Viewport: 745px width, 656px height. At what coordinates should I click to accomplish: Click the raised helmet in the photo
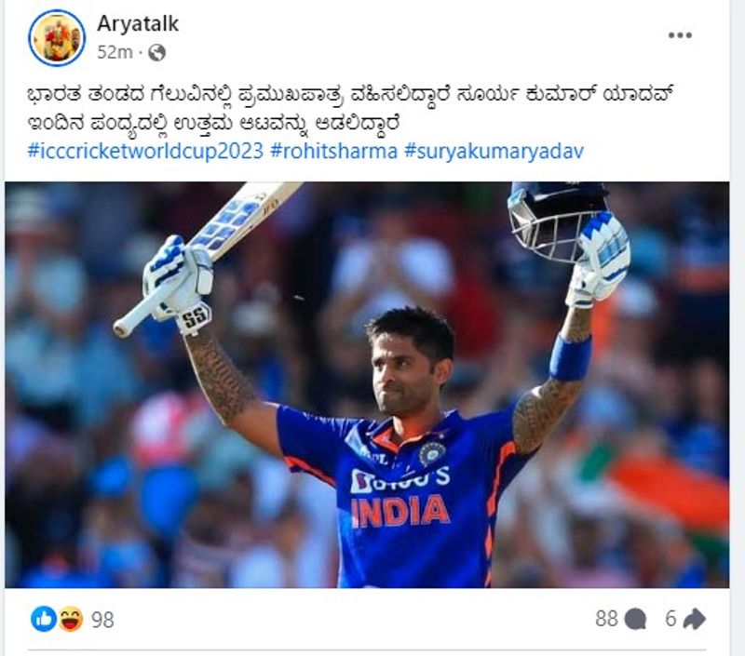click(x=557, y=221)
